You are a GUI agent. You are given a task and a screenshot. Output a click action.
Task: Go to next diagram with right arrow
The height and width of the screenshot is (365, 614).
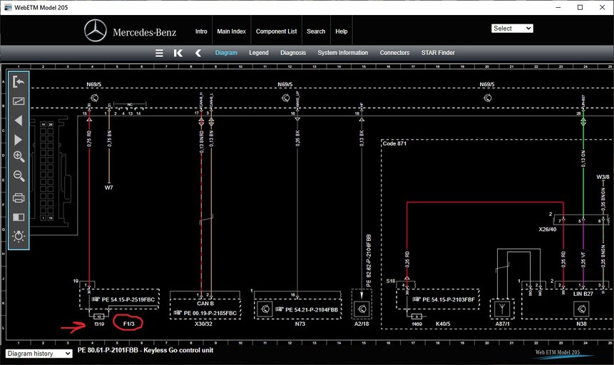[19, 140]
